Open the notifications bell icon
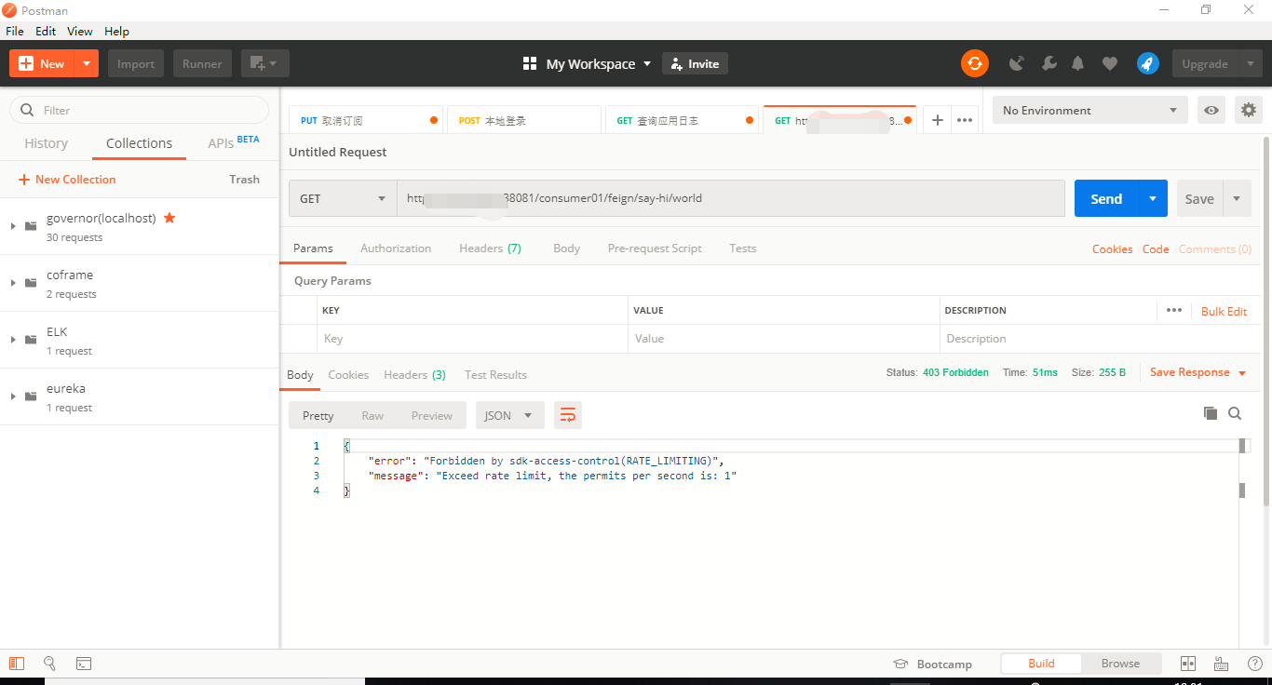 coord(1078,63)
